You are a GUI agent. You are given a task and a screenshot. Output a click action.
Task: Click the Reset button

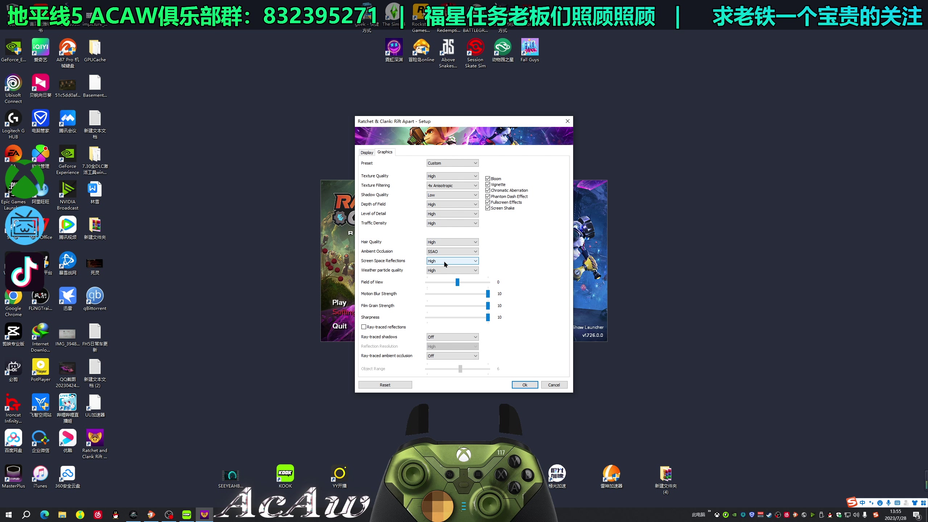(x=385, y=385)
